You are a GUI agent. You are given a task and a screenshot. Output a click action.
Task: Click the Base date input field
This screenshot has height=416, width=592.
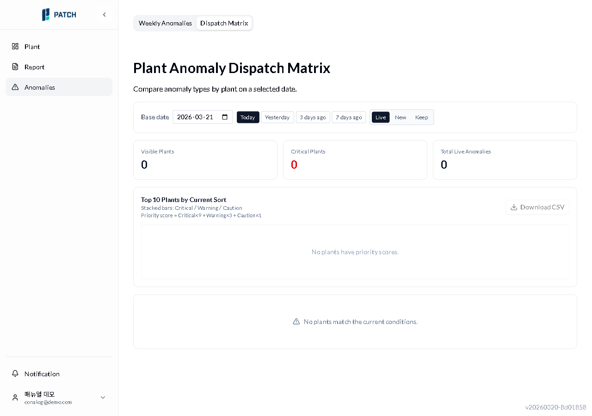pyautogui.click(x=197, y=117)
